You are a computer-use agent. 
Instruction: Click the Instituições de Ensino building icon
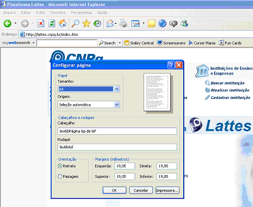click(x=202, y=71)
